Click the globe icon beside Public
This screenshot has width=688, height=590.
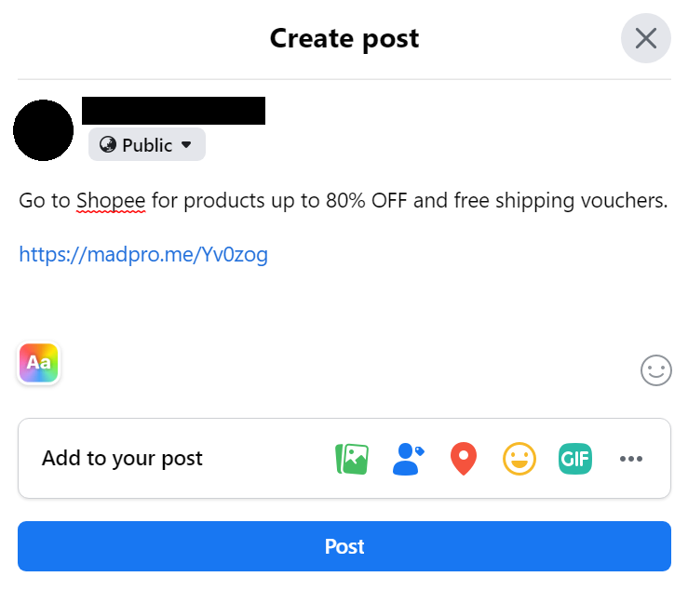pyautogui.click(x=108, y=145)
